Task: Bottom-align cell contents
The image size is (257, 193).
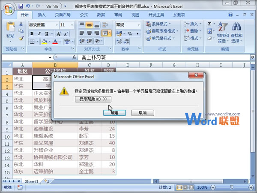Action: click(97, 25)
